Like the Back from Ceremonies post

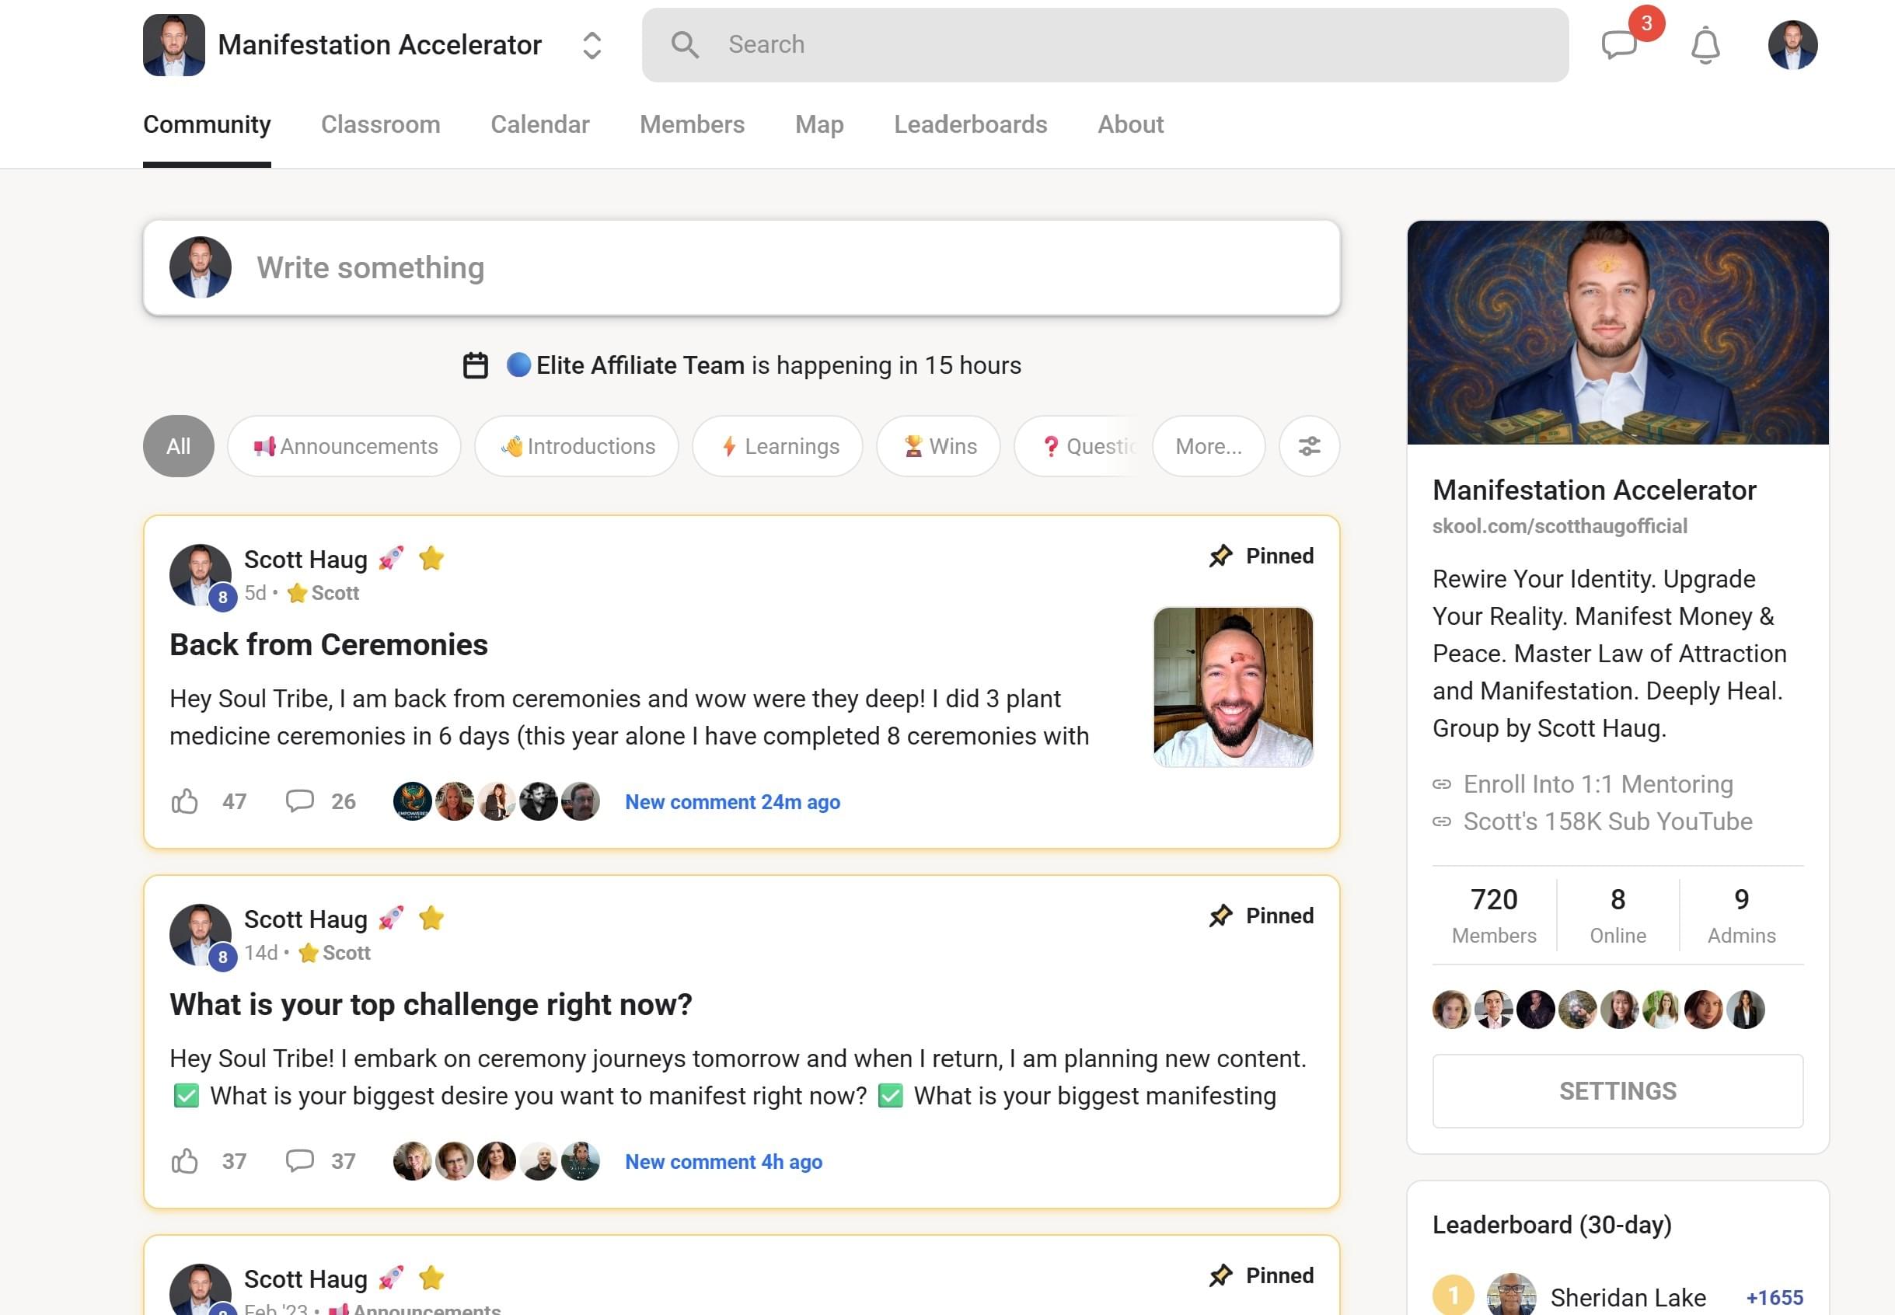[x=184, y=801]
